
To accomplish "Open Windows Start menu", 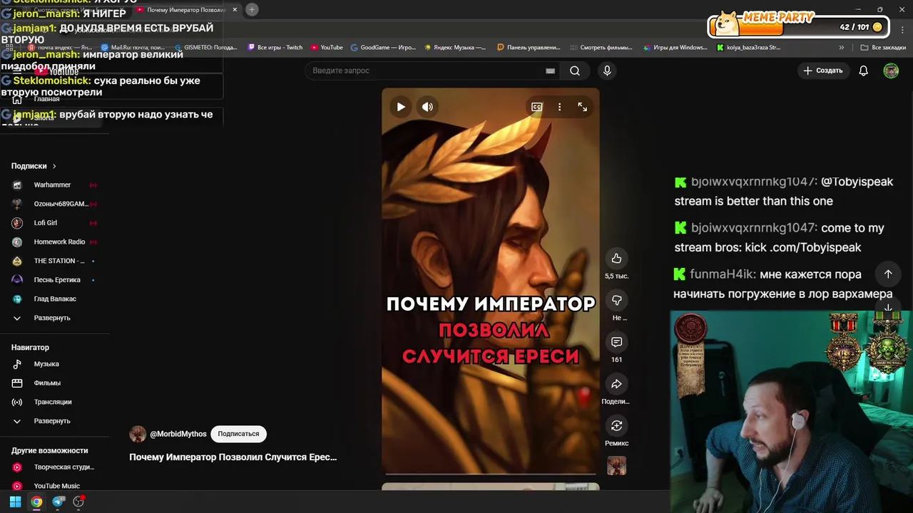I will click(15, 502).
